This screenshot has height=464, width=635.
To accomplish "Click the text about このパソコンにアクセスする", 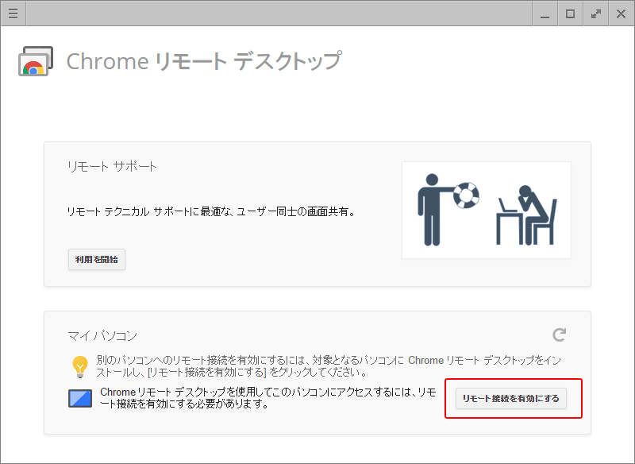I will click(268, 398).
